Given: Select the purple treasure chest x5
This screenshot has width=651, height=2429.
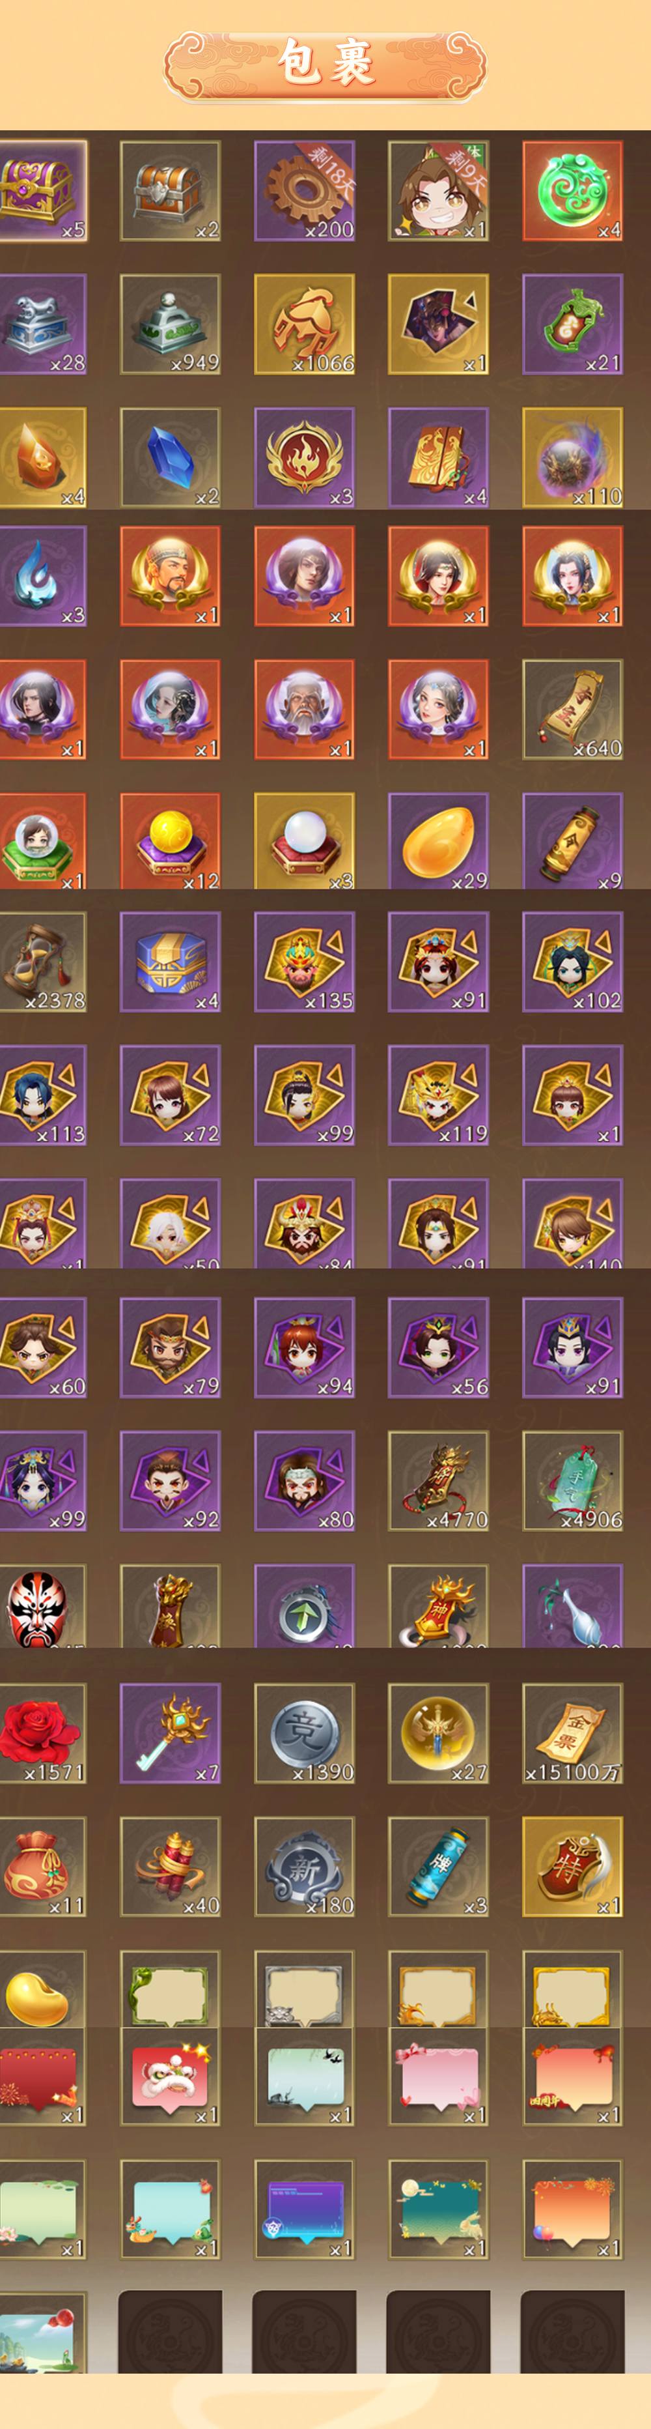Looking at the screenshot, I should pyautogui.click(x=42, y=190).
